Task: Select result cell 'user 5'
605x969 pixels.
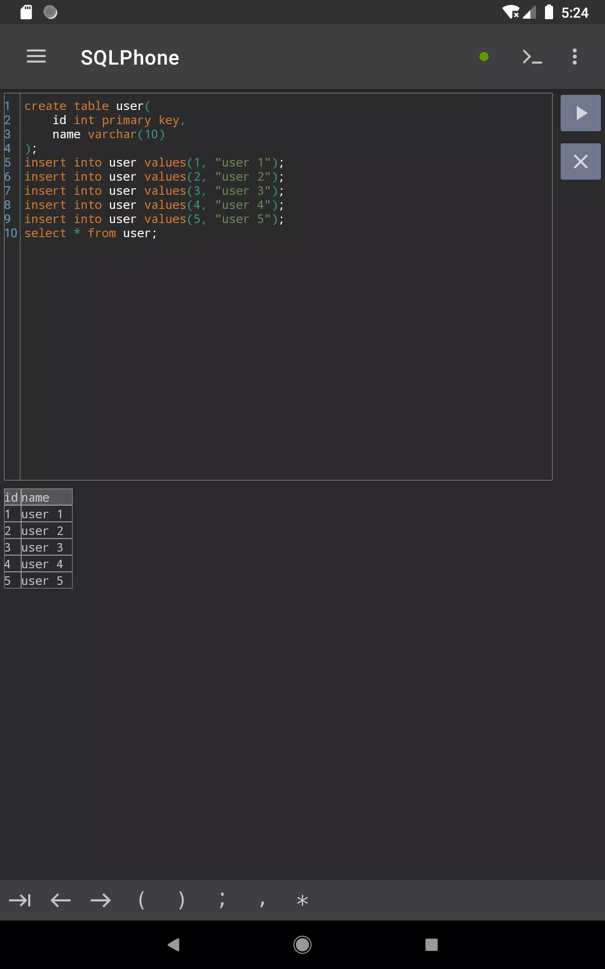Action: [x=46, y=580]
